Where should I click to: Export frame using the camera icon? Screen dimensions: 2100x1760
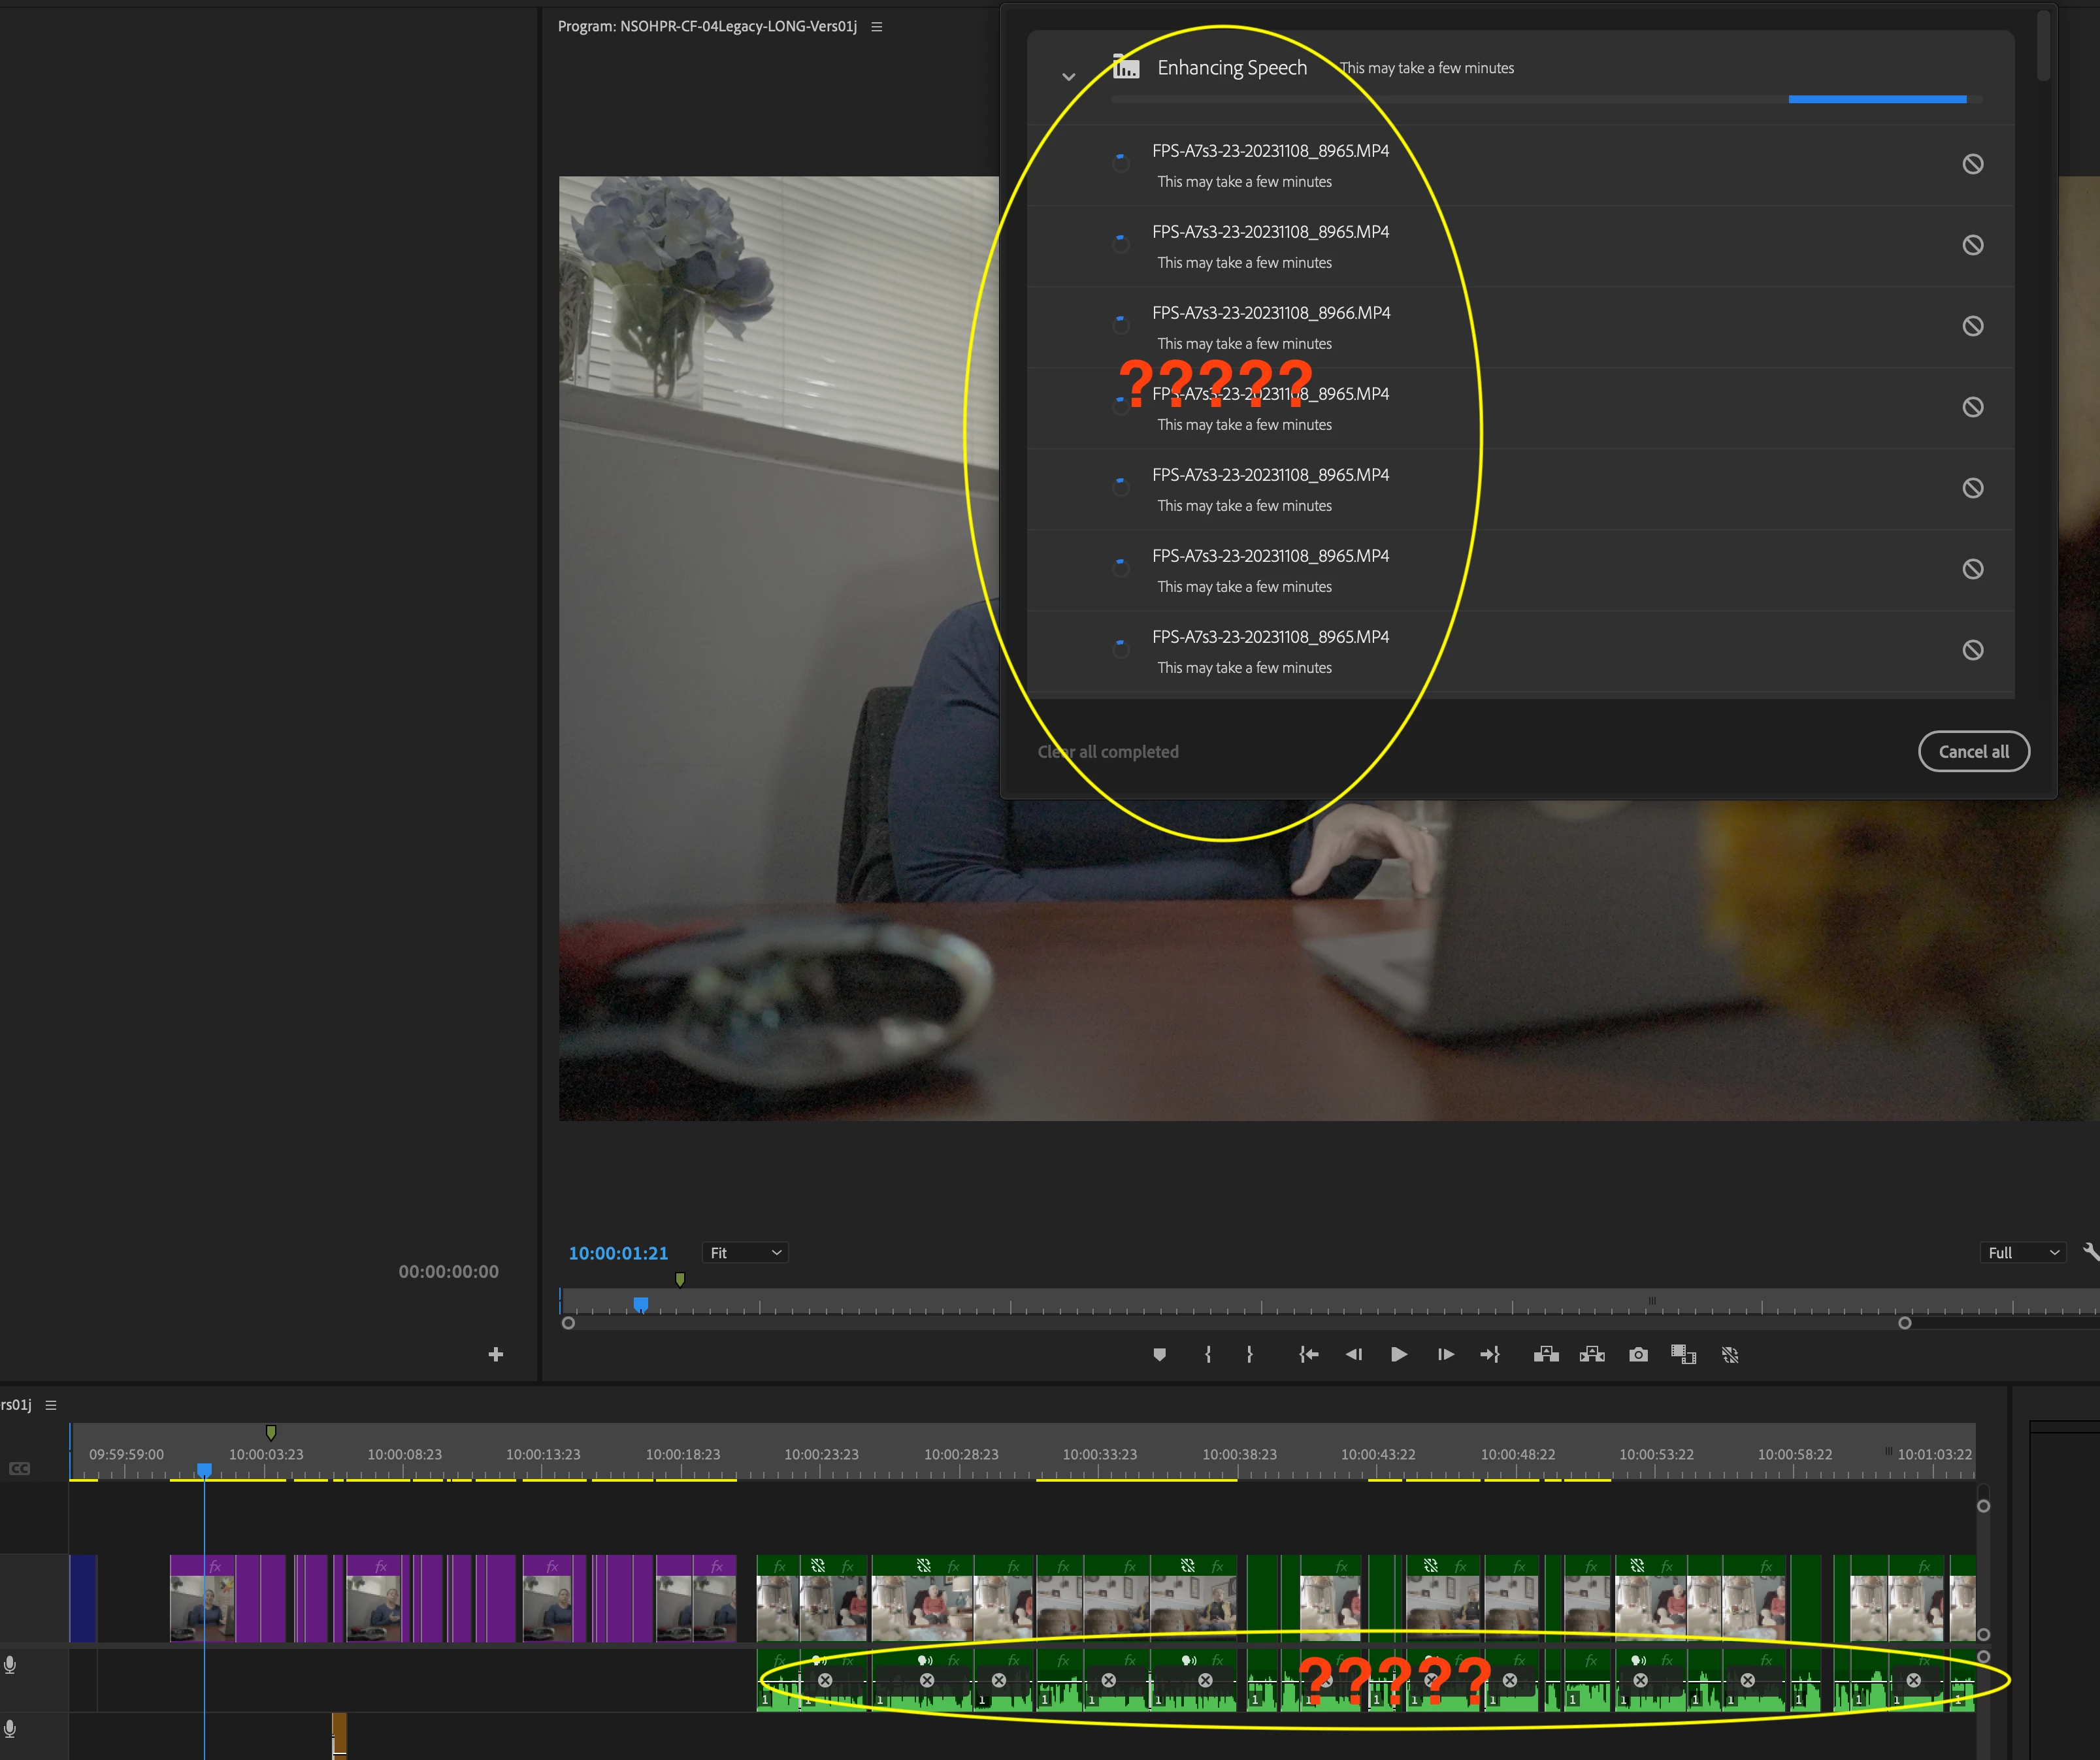(x=1638, y=1354)
